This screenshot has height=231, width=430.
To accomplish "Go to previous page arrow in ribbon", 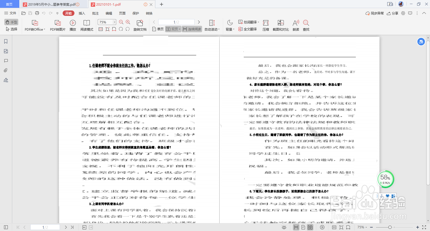I will [154, 22].
